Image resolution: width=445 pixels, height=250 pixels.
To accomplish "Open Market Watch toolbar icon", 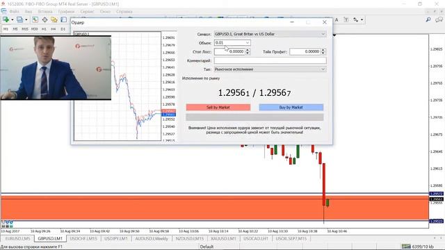I will (35, 19).
